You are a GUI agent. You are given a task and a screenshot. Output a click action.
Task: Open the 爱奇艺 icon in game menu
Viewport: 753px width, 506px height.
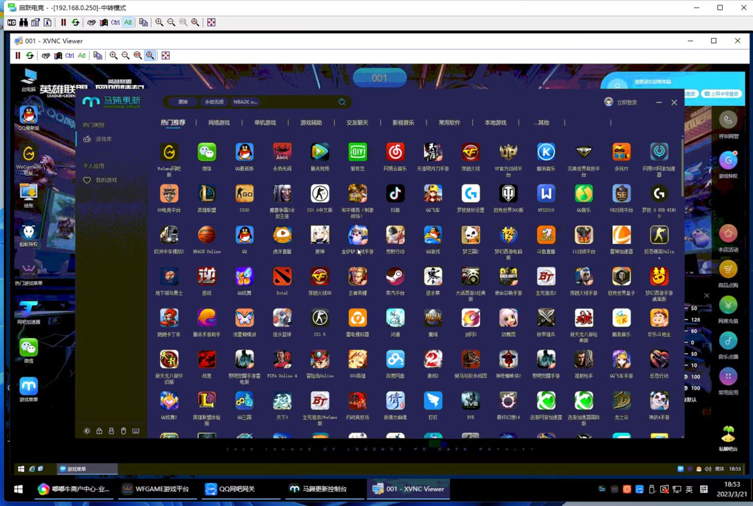[x=358, y=152]
